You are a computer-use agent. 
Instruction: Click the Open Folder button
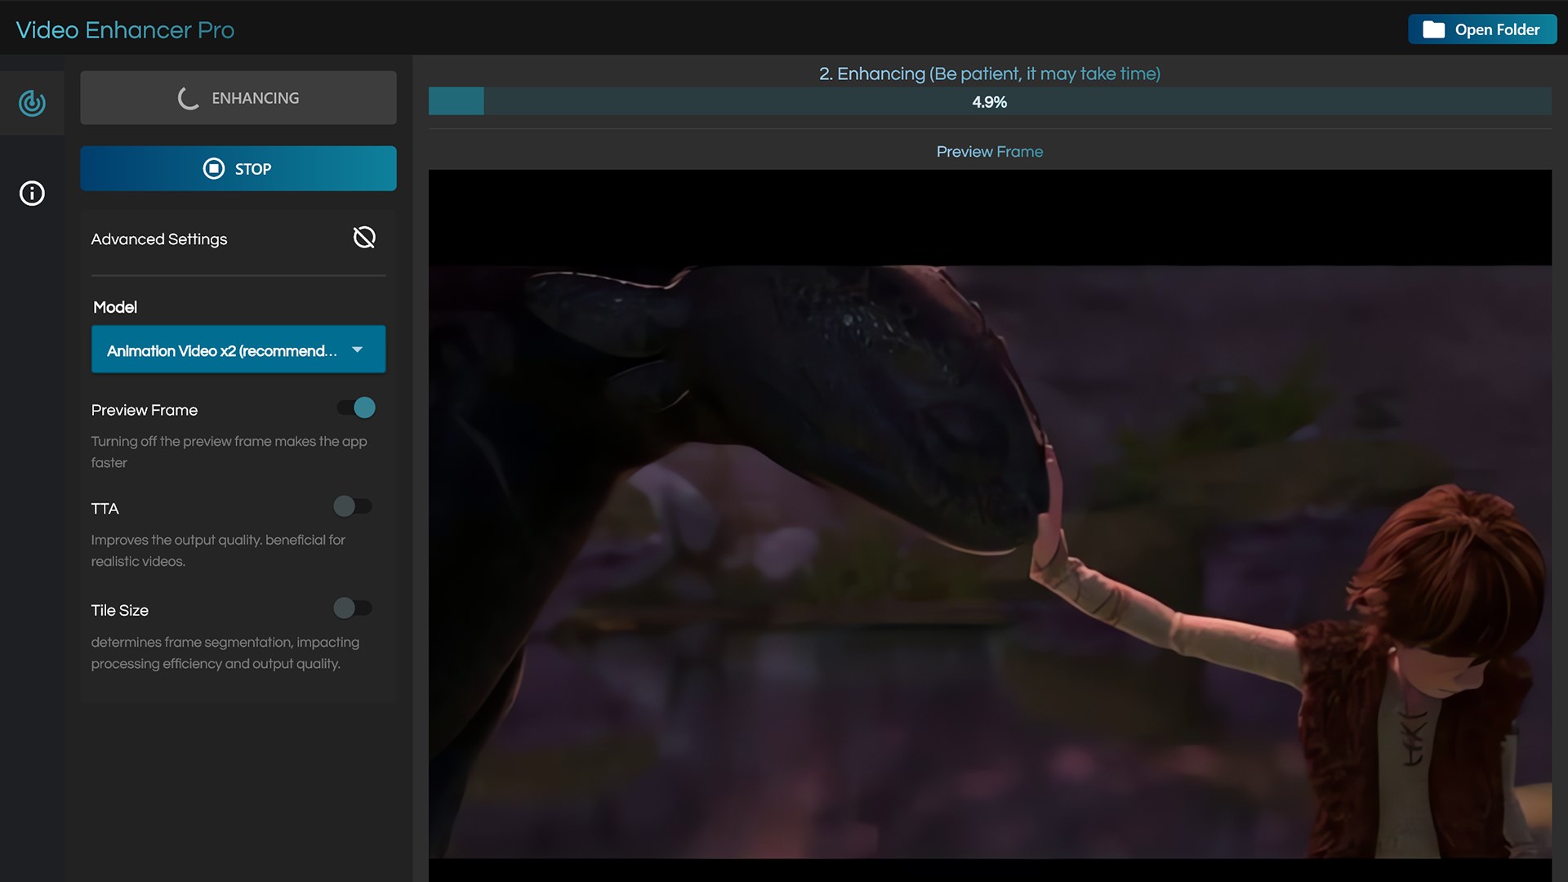click(x=1482, y=29)
